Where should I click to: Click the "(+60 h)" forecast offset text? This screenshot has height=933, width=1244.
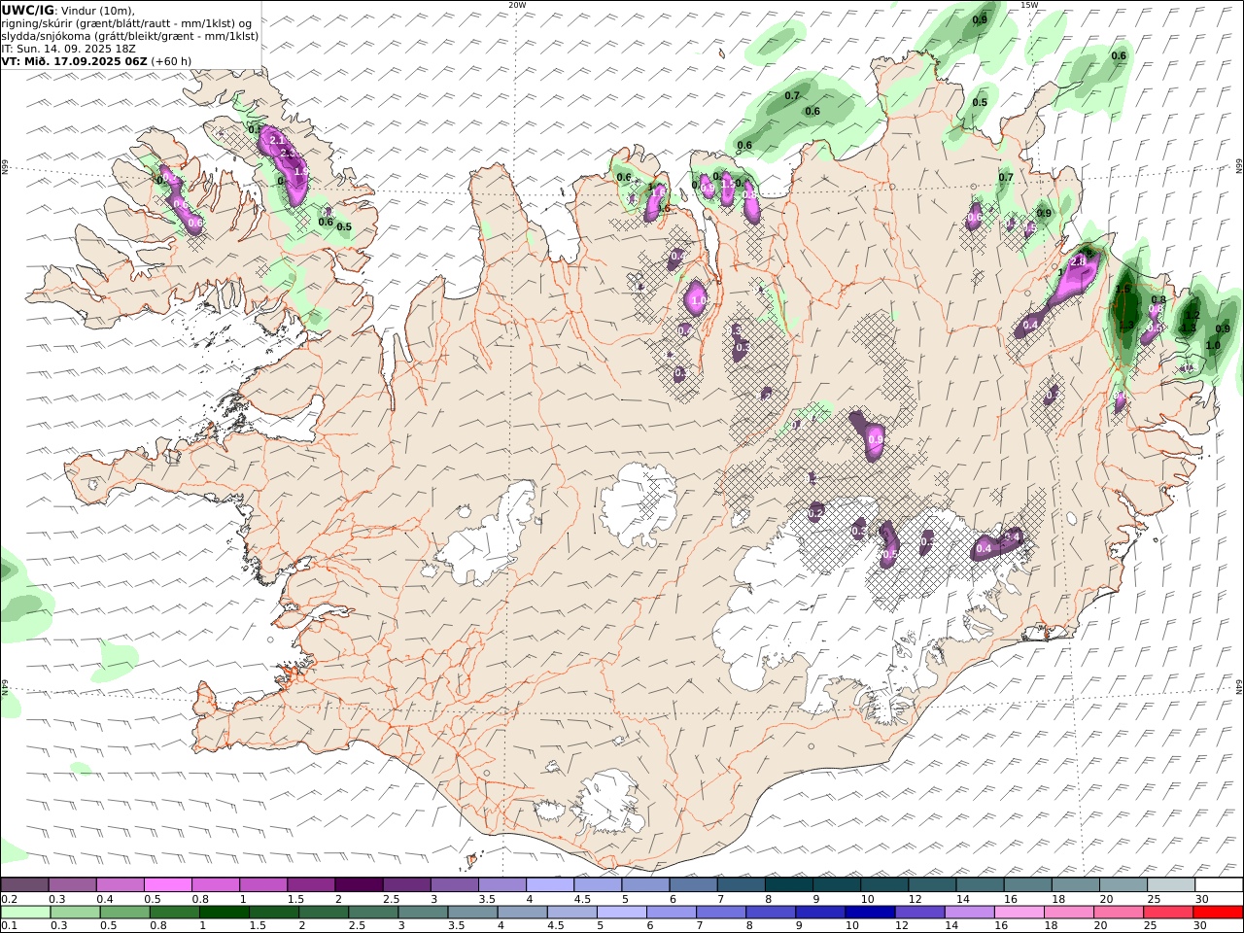click(171, 60)
